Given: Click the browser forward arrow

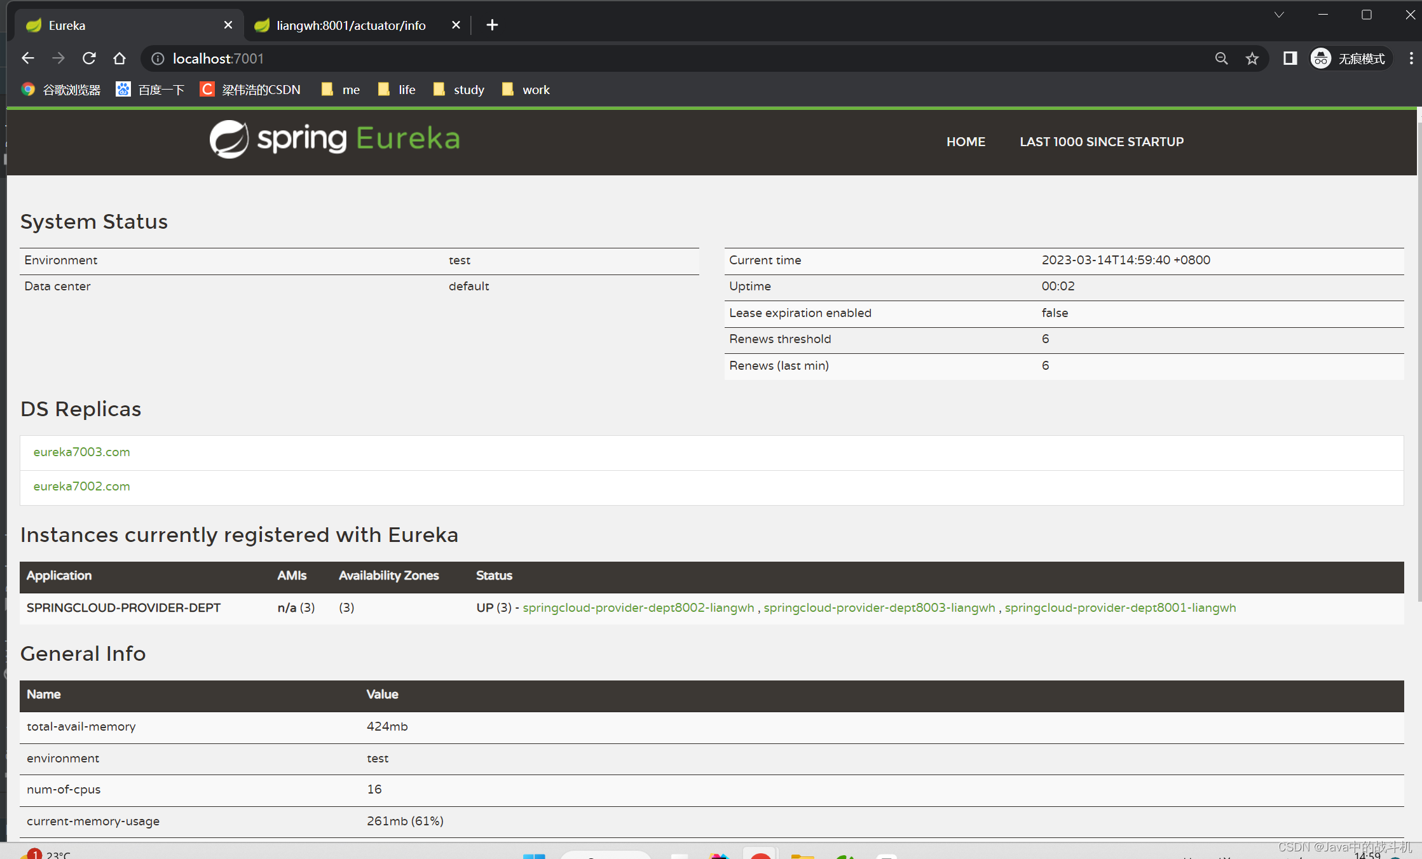Looking at the screenshot, I should pyautogui.click(x=58, y=58).
